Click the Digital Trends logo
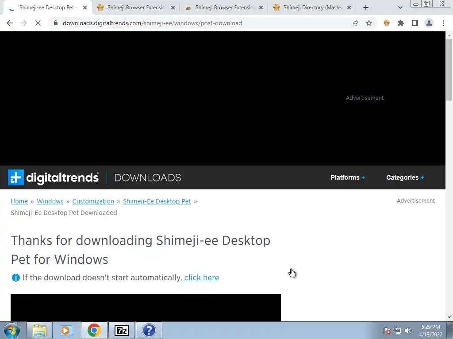Image resolution: width=453 pixels, height=339 pixels. pyautogui.click(x=53, y=177)
